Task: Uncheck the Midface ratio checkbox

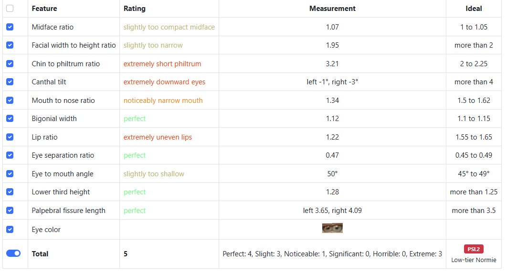Action: click(10, 27)
